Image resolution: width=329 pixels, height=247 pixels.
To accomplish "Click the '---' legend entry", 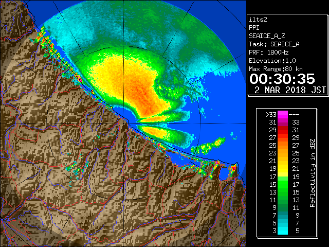I will (x=294, y=115).
